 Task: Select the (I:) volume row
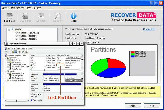coord(56,68)
